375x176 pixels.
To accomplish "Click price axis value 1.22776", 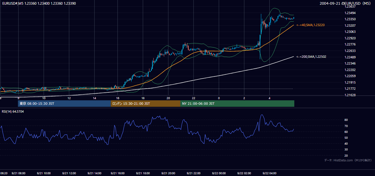I will click(x=350, y=44).
